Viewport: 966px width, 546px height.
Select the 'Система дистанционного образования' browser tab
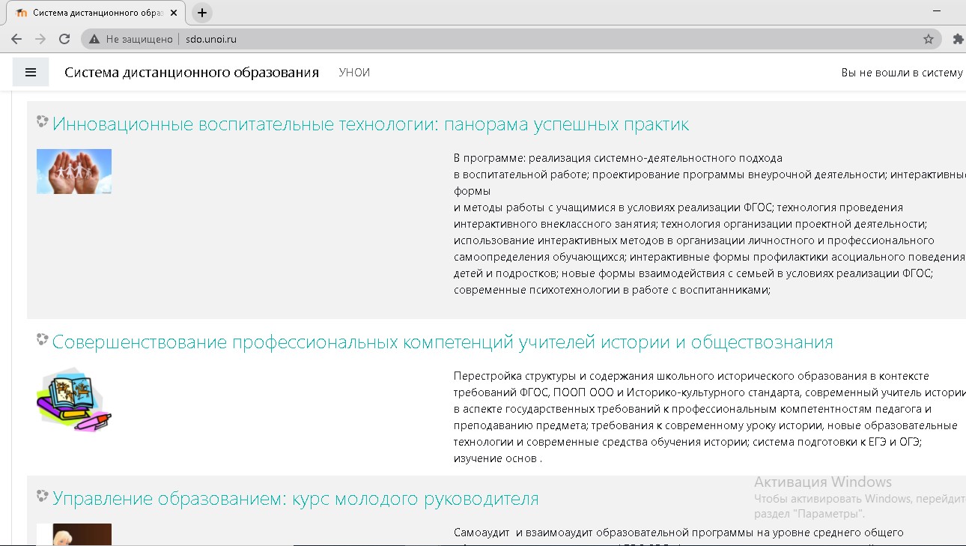click(x=90, y=13)
